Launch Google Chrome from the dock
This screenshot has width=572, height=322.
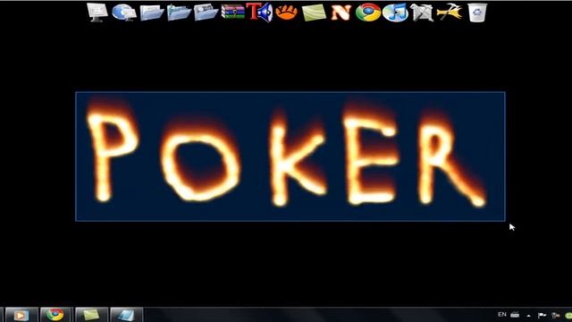(368, 13)
